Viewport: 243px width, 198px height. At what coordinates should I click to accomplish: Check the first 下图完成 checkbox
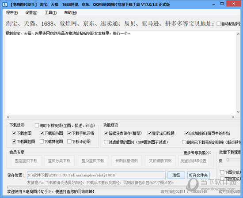222,172
